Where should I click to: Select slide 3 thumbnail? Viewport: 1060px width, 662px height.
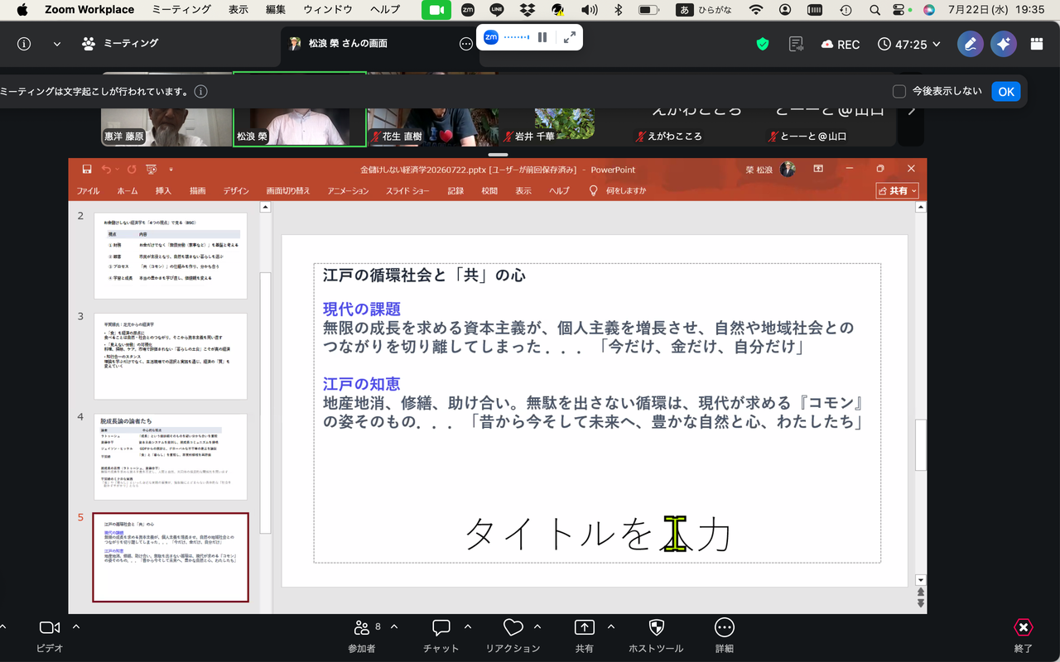(171, 357)
